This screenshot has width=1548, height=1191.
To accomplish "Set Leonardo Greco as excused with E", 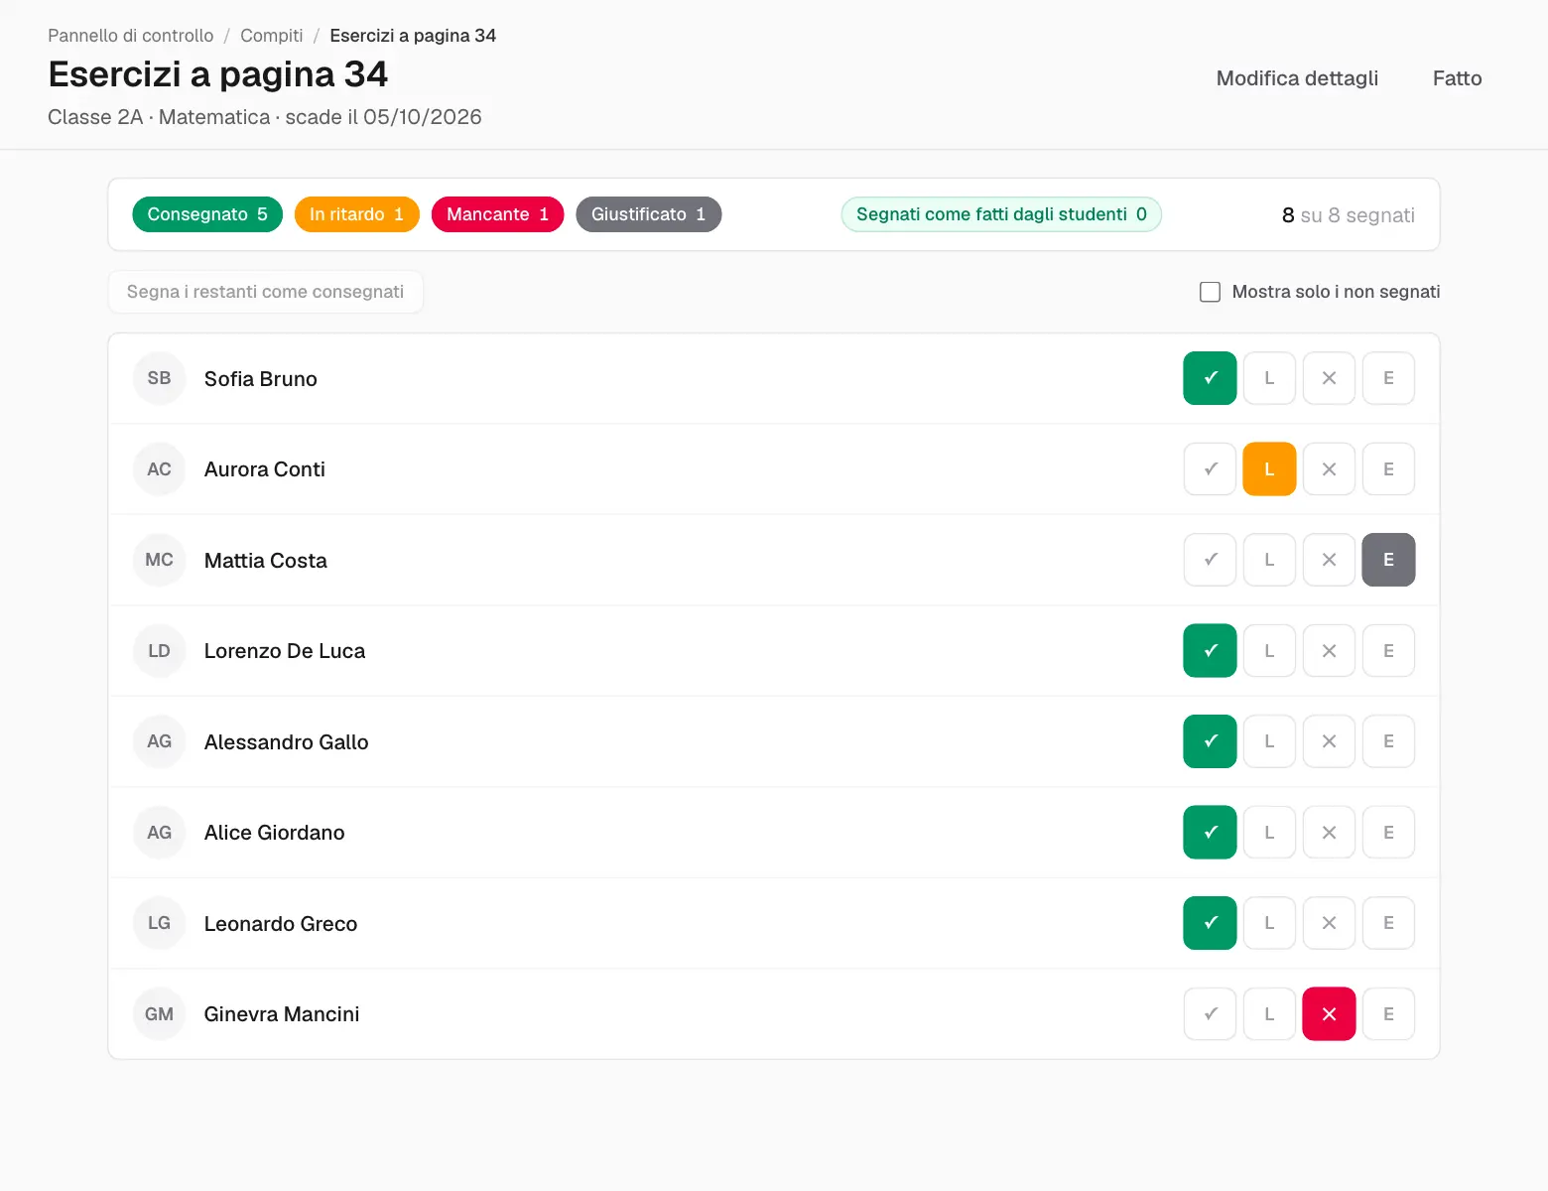I will click(1388, 923).
